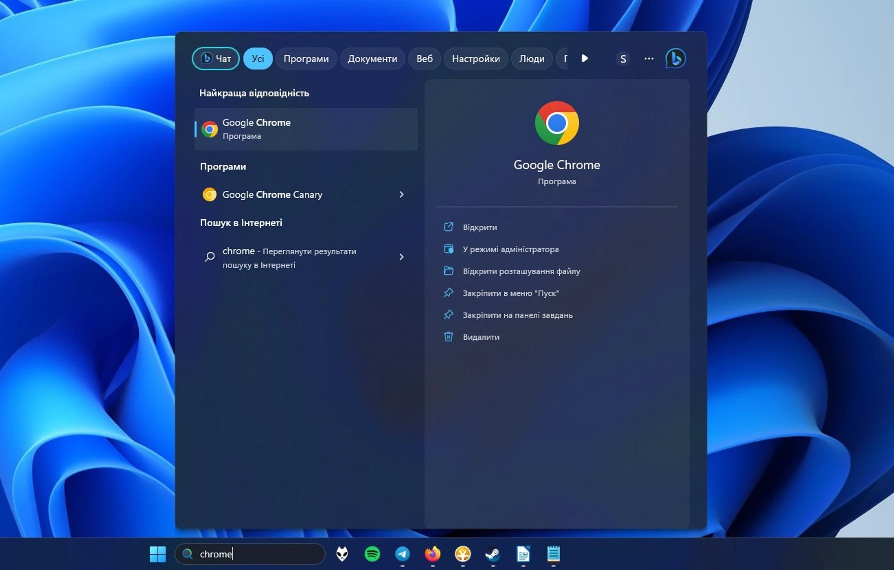Open the S account profile button

click(x=623, y=59)
